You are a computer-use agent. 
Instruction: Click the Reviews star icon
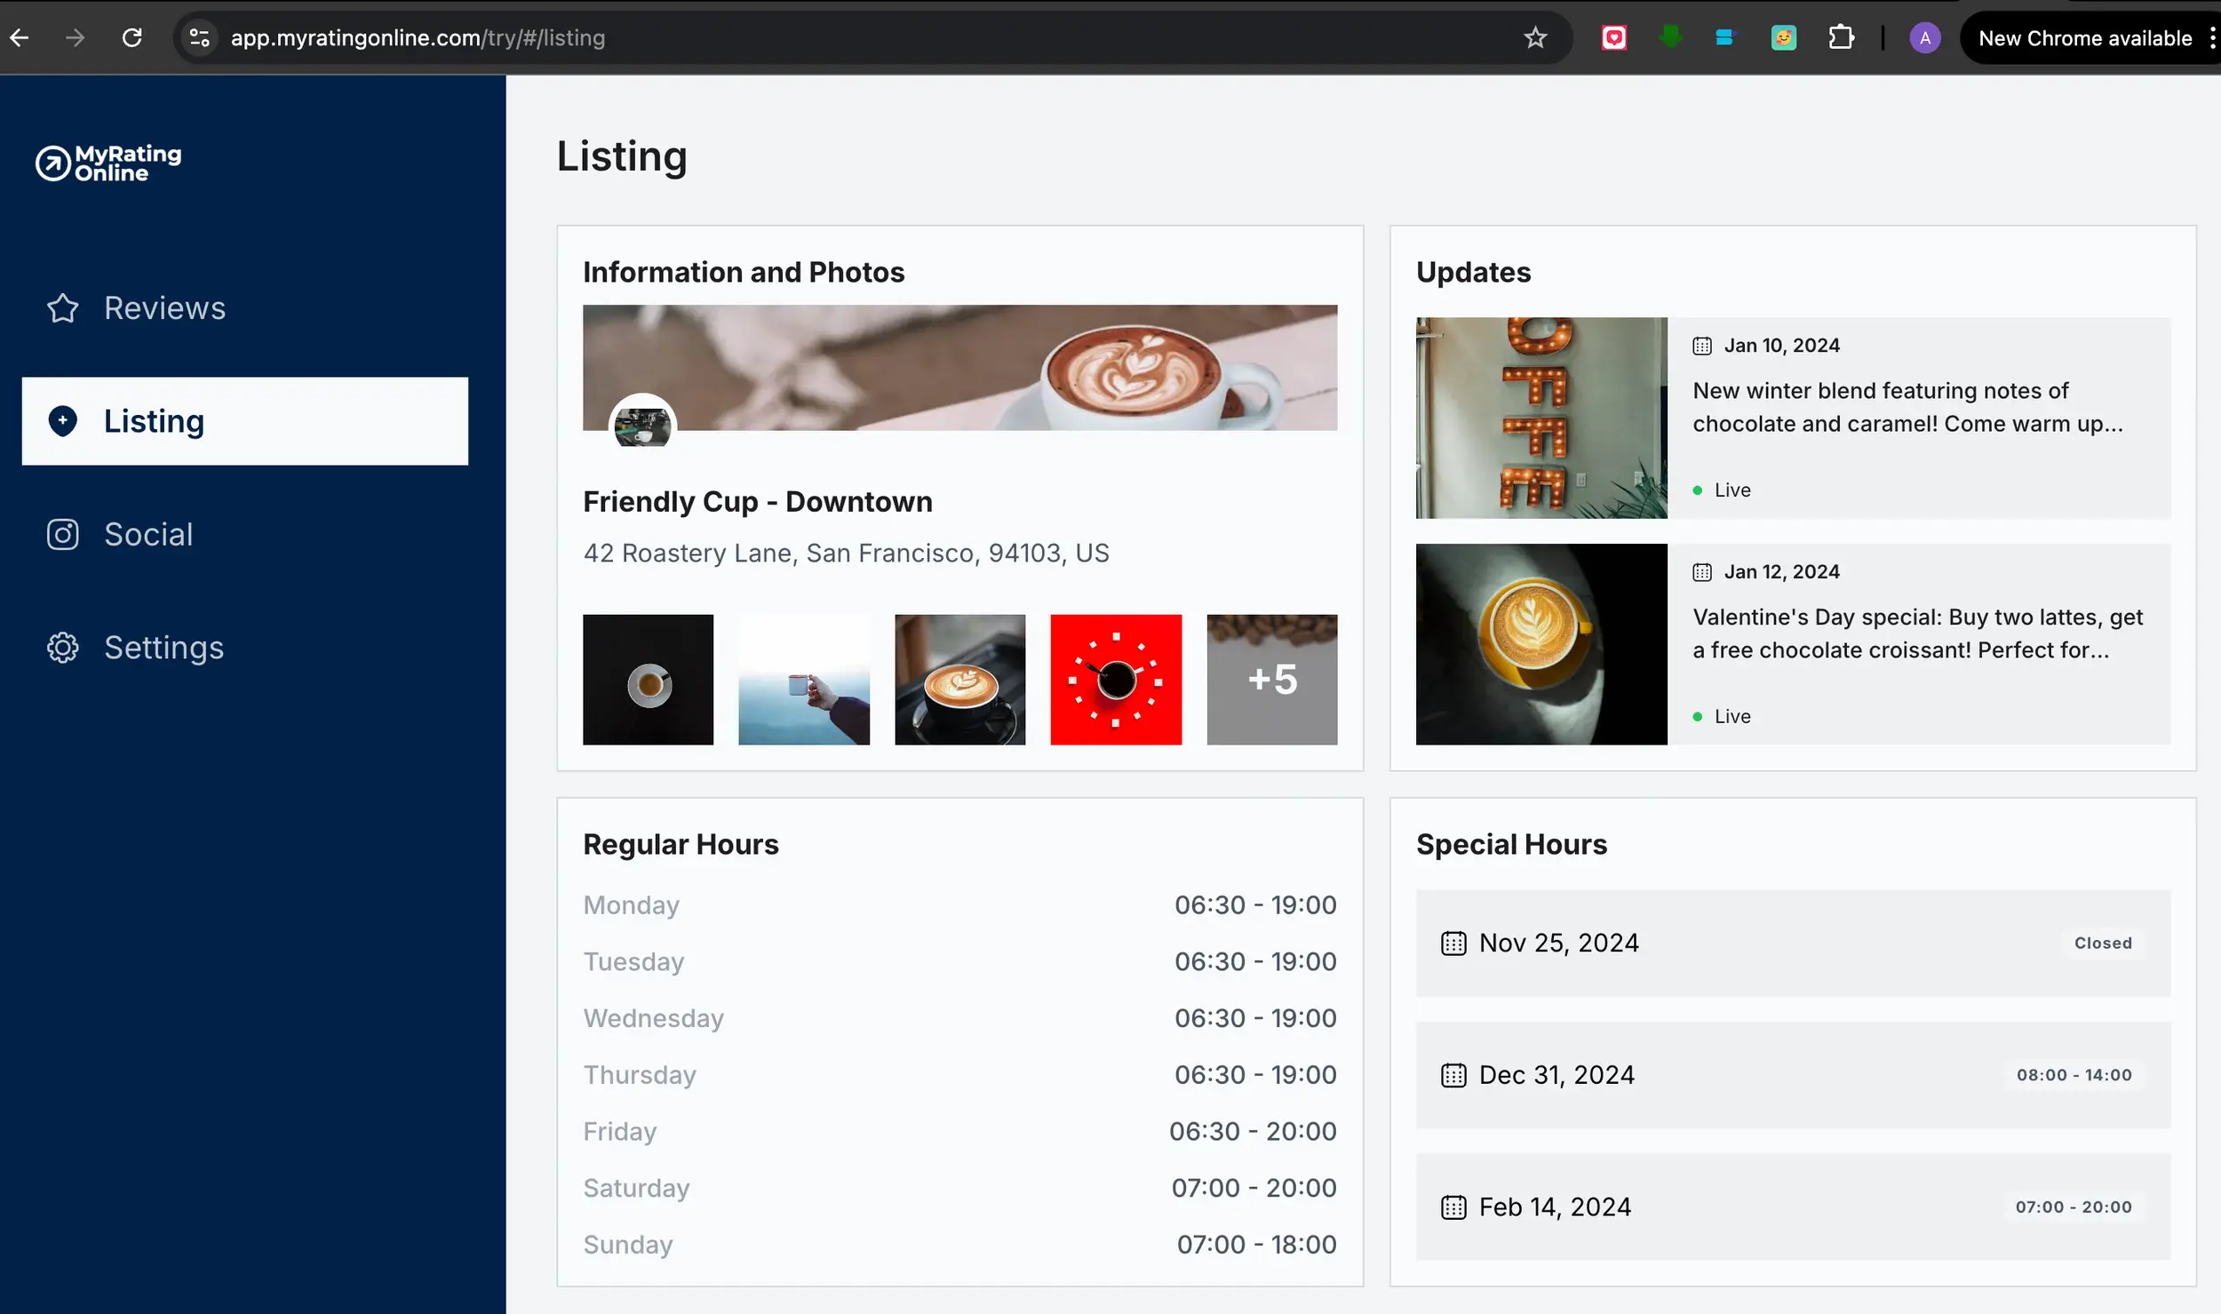coord(62,308)
